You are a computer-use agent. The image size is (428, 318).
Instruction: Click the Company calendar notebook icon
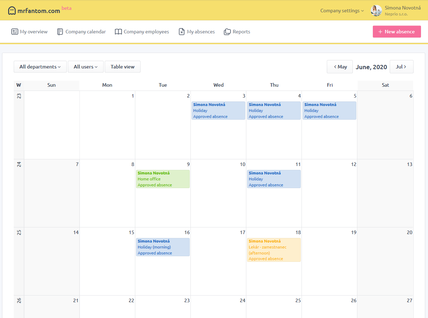click(x=60, y=32)
